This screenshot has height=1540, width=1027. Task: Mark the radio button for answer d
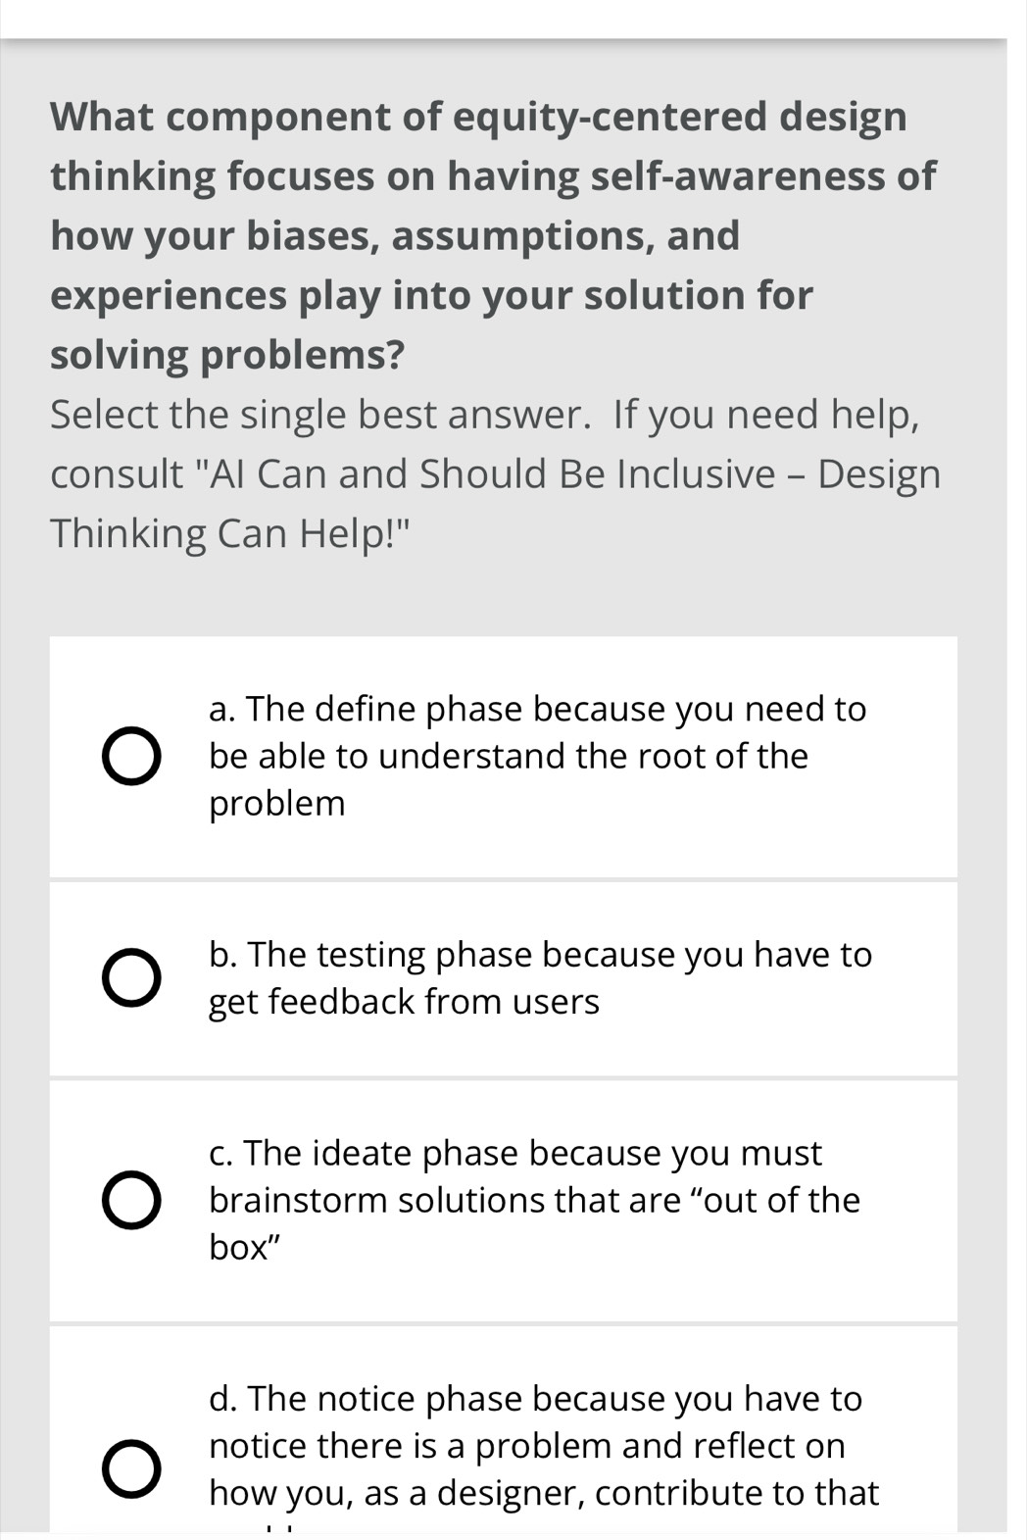click(x=130, y=1445)
